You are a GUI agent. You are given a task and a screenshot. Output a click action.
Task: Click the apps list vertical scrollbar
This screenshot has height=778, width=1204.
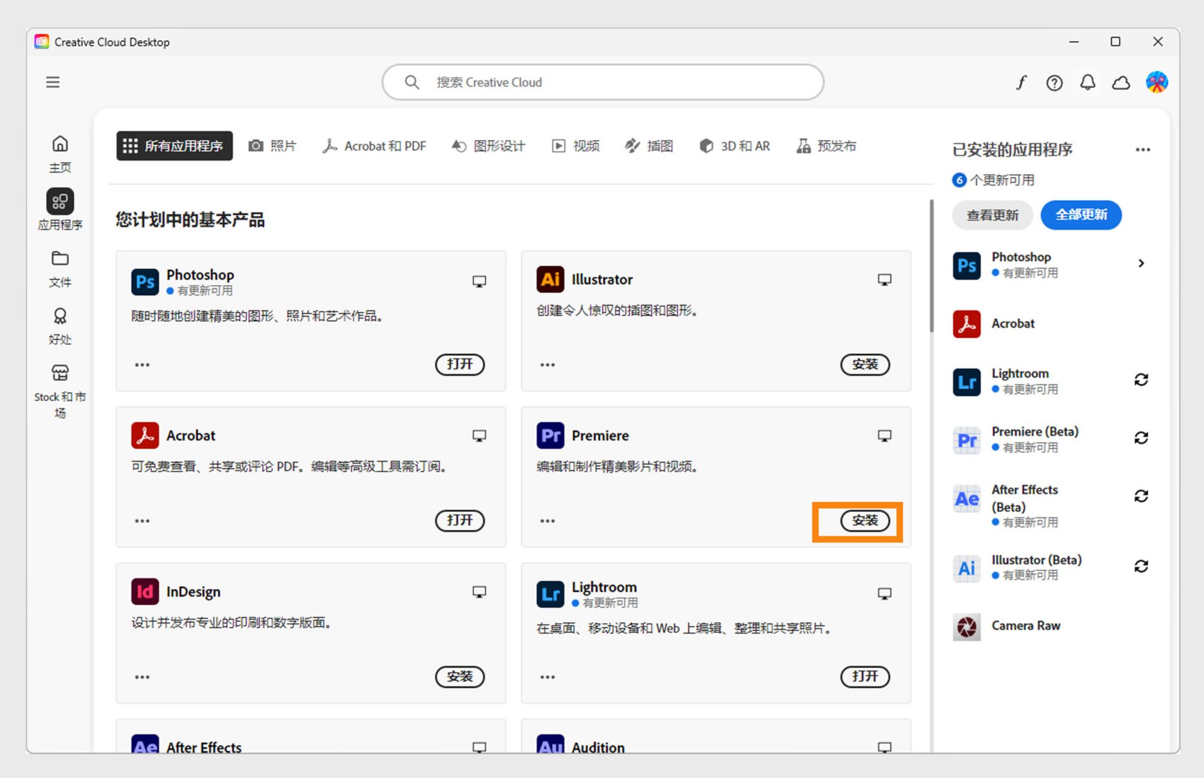[x=931, y=267]
